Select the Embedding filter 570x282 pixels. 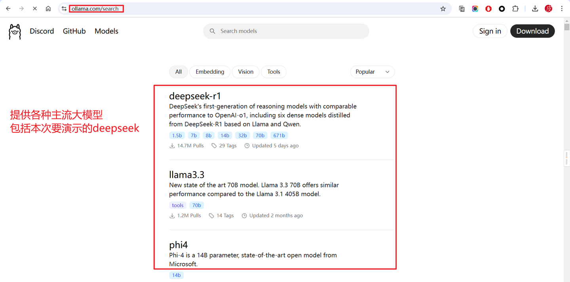click(210, 72)
